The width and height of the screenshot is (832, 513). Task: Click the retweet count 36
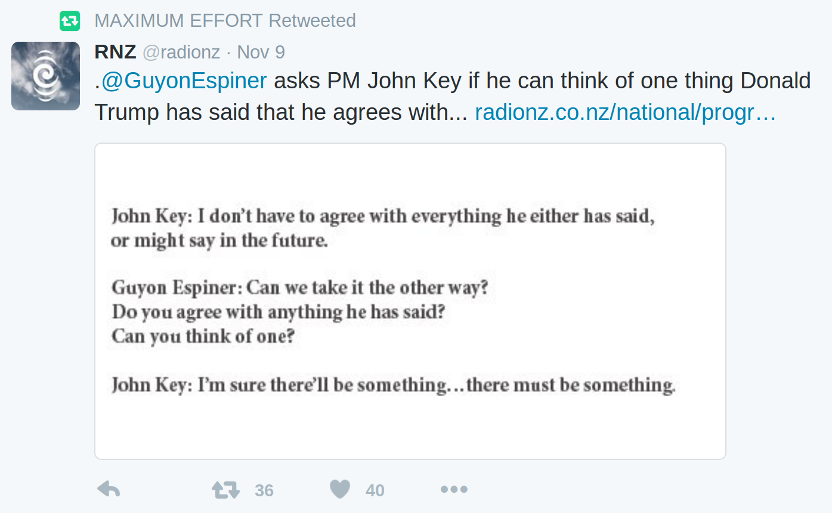click(x=264, y=490)
